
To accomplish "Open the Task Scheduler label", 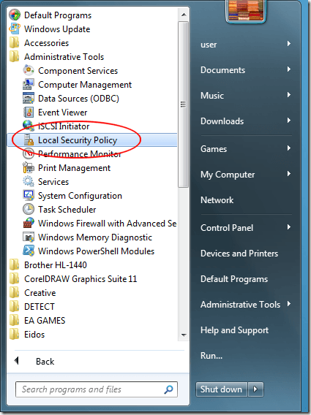I will click(x=67, y=210).
